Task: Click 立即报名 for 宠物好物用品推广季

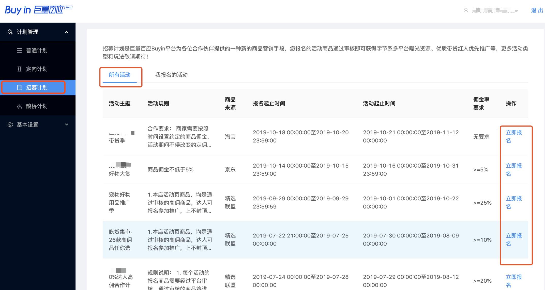Action: pyautogui.click(x=513, y=203)
